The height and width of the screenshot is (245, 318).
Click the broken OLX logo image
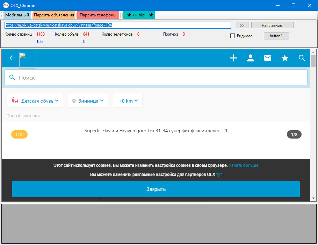[28, 60]
